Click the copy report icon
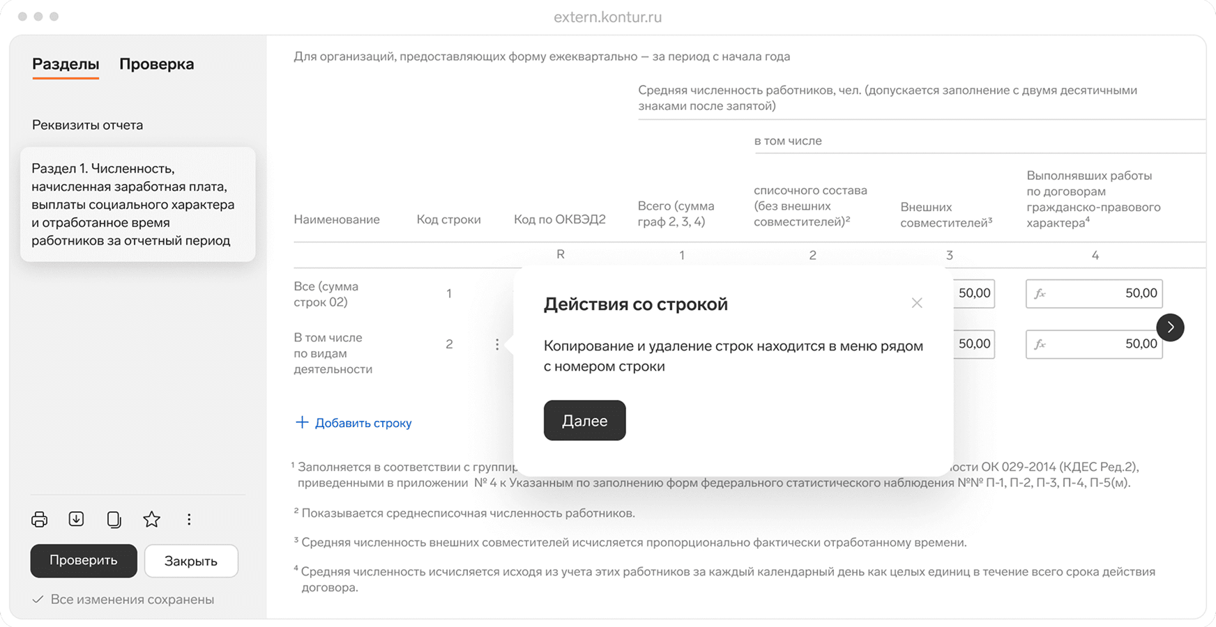The image size is (1216, 627). pos(114,519)
